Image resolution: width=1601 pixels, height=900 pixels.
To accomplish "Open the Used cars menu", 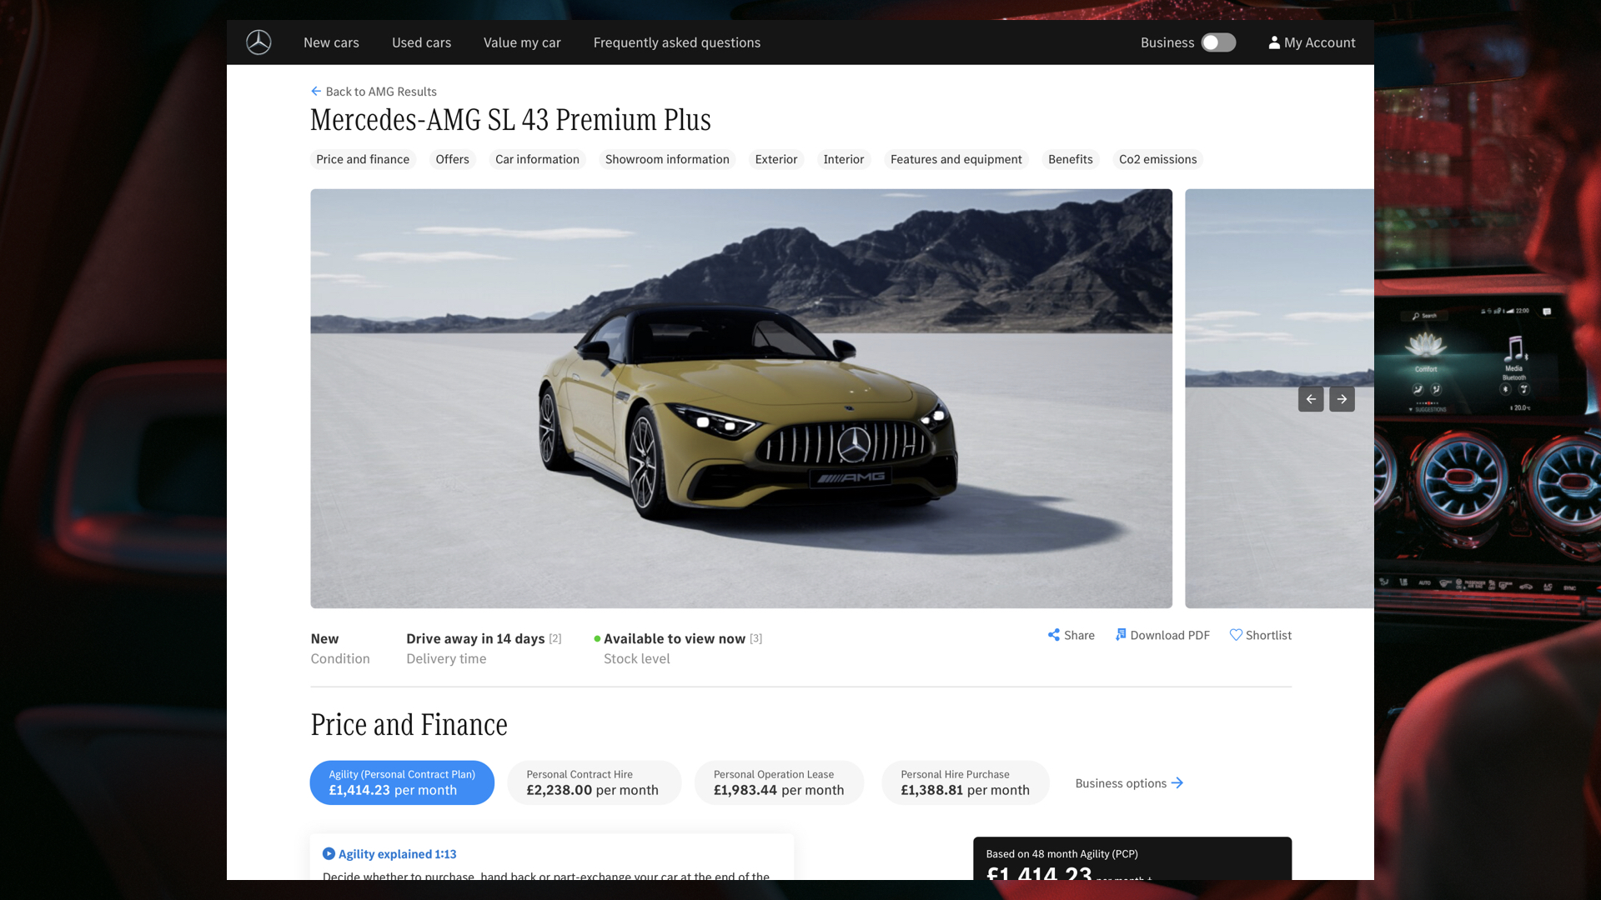I will (421, 42).
